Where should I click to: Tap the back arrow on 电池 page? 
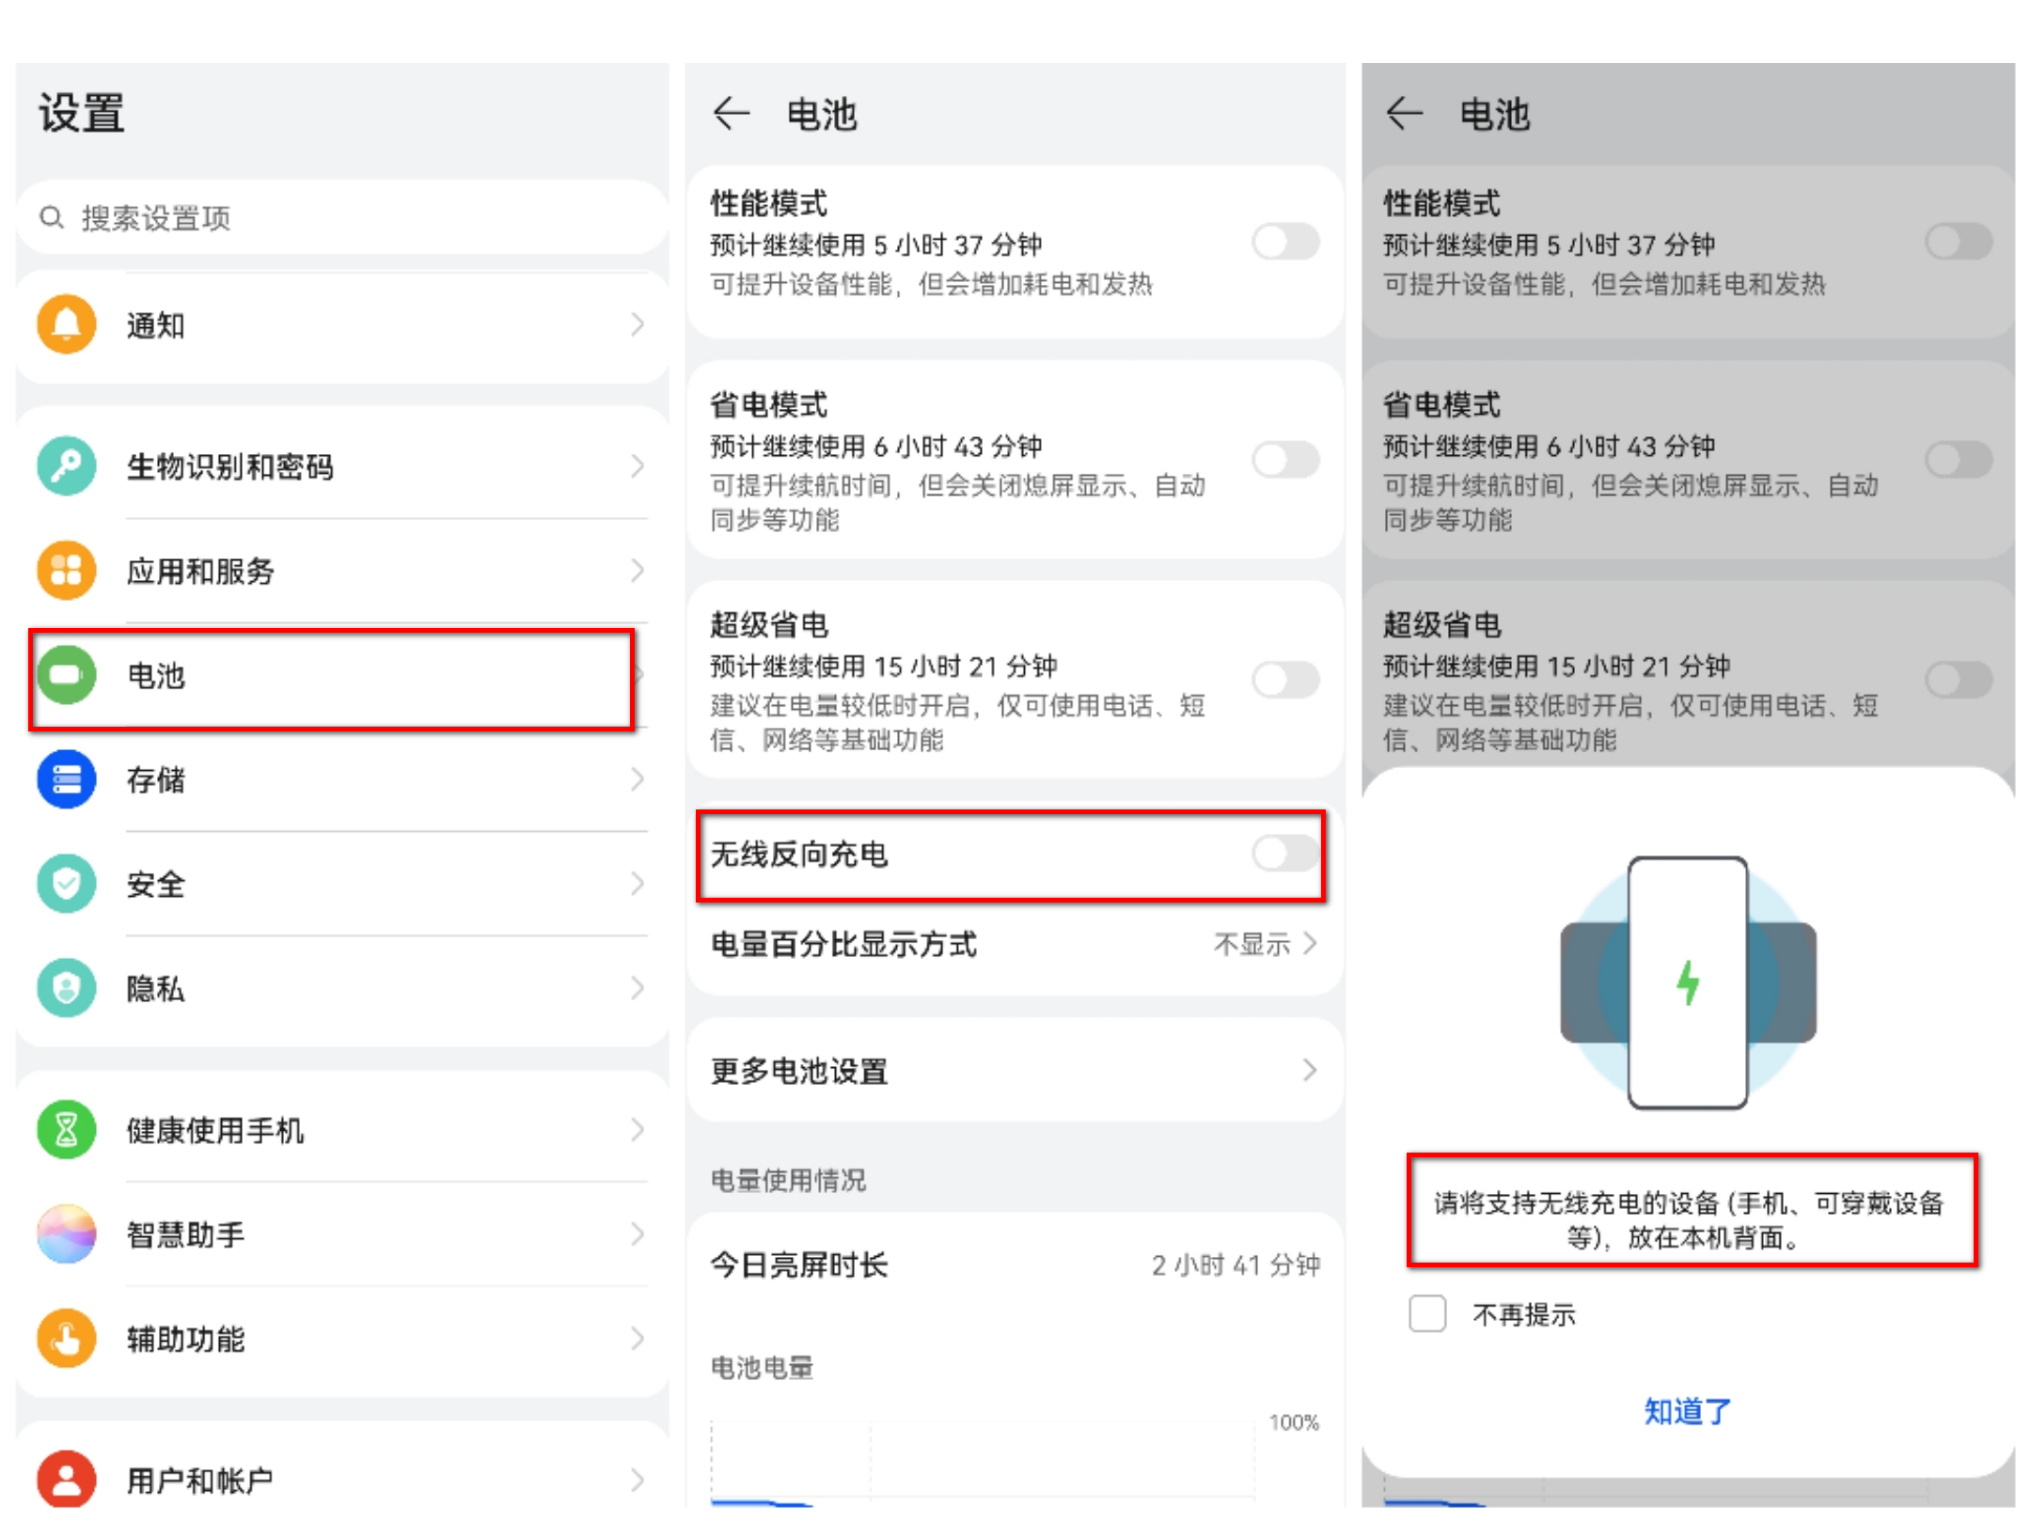coord(732,113)
